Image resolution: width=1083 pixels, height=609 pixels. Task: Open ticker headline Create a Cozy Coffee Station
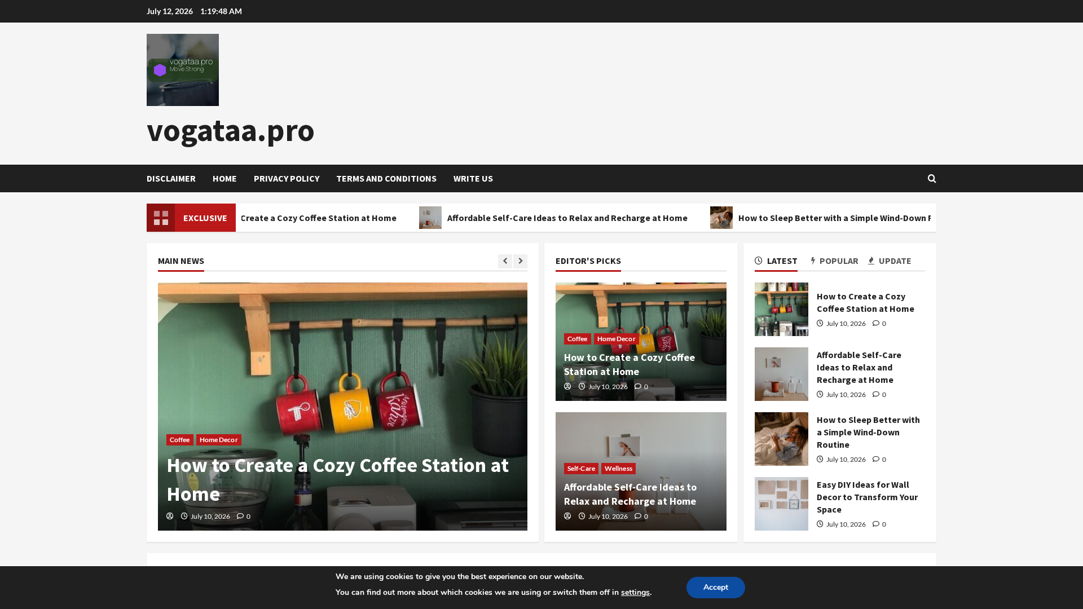(318, 218)
